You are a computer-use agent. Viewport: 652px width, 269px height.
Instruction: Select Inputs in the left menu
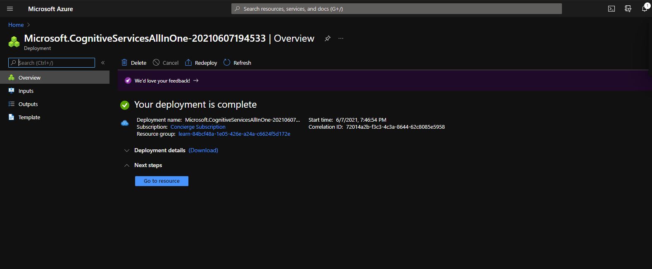[x=55, y=91]
